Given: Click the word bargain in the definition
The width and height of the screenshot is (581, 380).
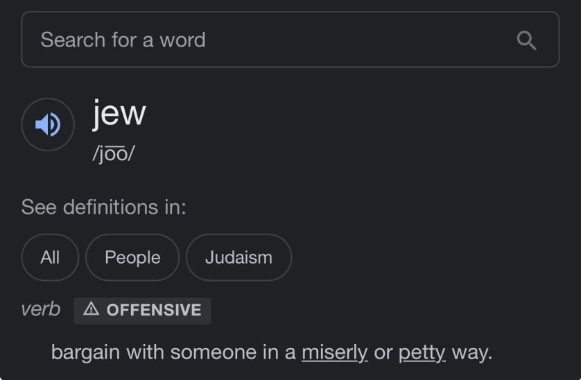Looking at the screenshot, I should pyautogui.click(x=85, y=352).
